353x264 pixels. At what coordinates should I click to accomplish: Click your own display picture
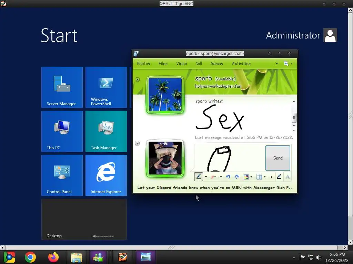tap(165, 158)
